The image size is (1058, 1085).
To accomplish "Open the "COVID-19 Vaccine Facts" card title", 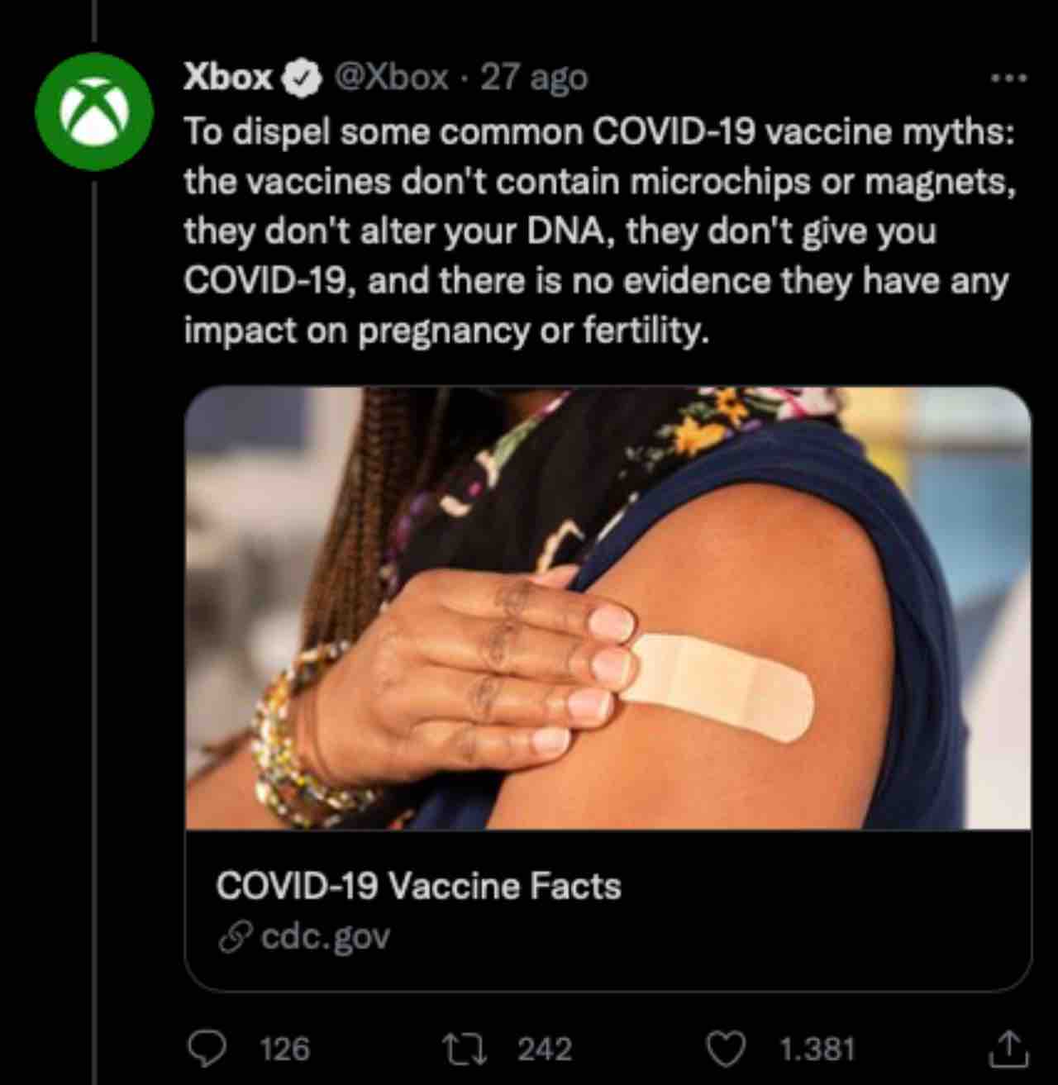I will [418, 886].
